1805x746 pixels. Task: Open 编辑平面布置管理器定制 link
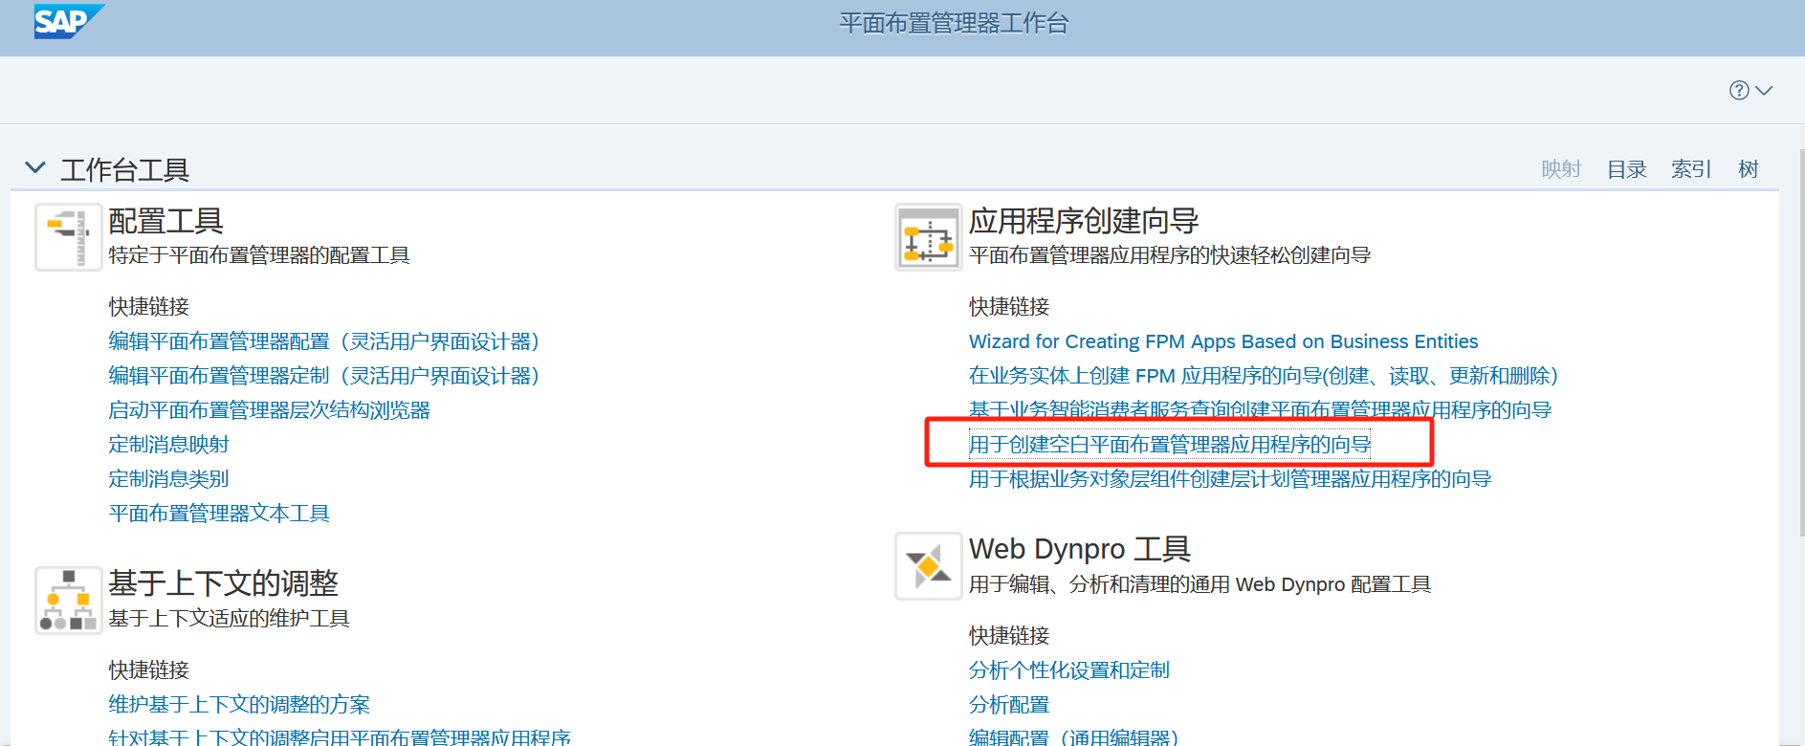tap(324, 376)
